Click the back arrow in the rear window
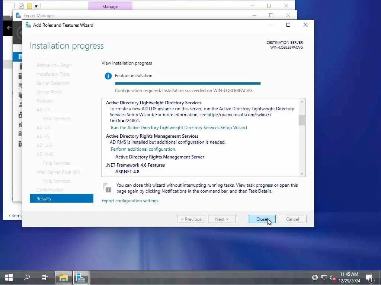 click(9, 28)
